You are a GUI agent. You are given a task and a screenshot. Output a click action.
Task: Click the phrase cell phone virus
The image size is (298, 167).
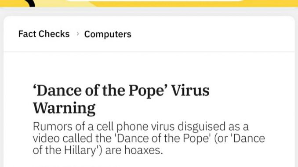coord(135,126)
